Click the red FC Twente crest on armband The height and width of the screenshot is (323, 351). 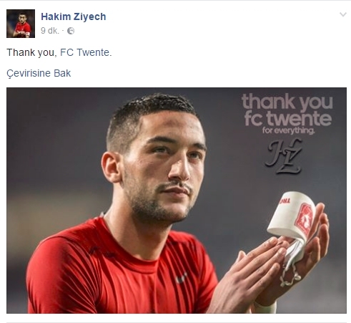[x=304, y=218]
